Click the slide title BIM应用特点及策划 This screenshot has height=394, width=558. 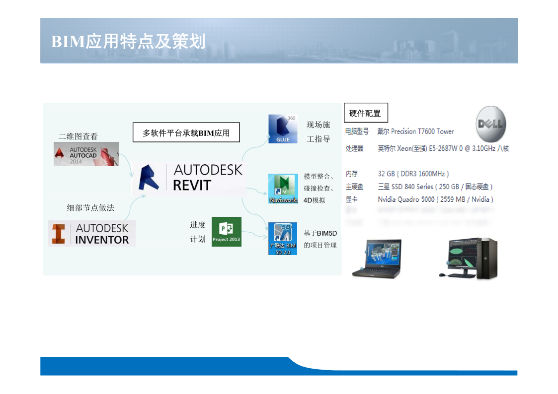point(128,41)
